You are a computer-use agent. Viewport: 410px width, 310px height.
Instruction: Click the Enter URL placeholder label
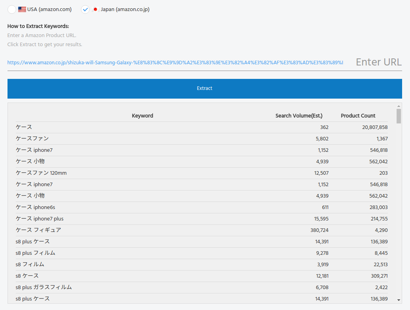click(378, 62)
